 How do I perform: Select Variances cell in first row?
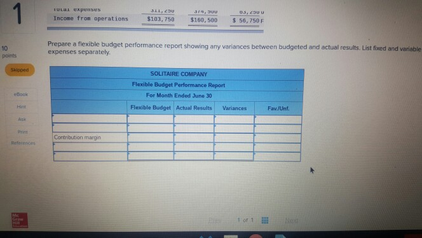[x=234, y=120]
